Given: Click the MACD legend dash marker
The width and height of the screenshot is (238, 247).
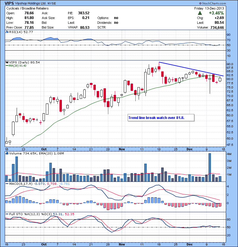Looking at the screenshot, I should tap(7, 184).
